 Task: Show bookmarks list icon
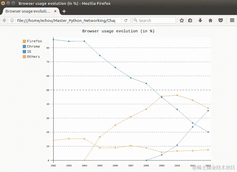[190, 20]
